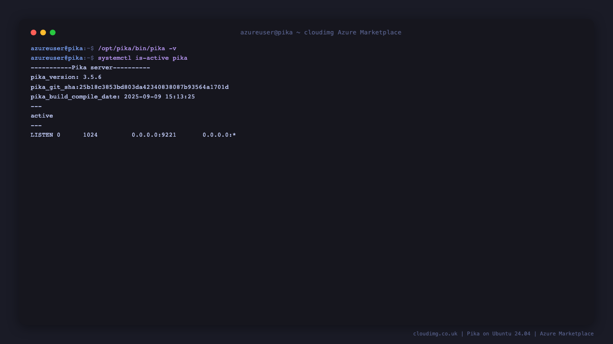Click the LISTEN word in socket output

point(42,135)
